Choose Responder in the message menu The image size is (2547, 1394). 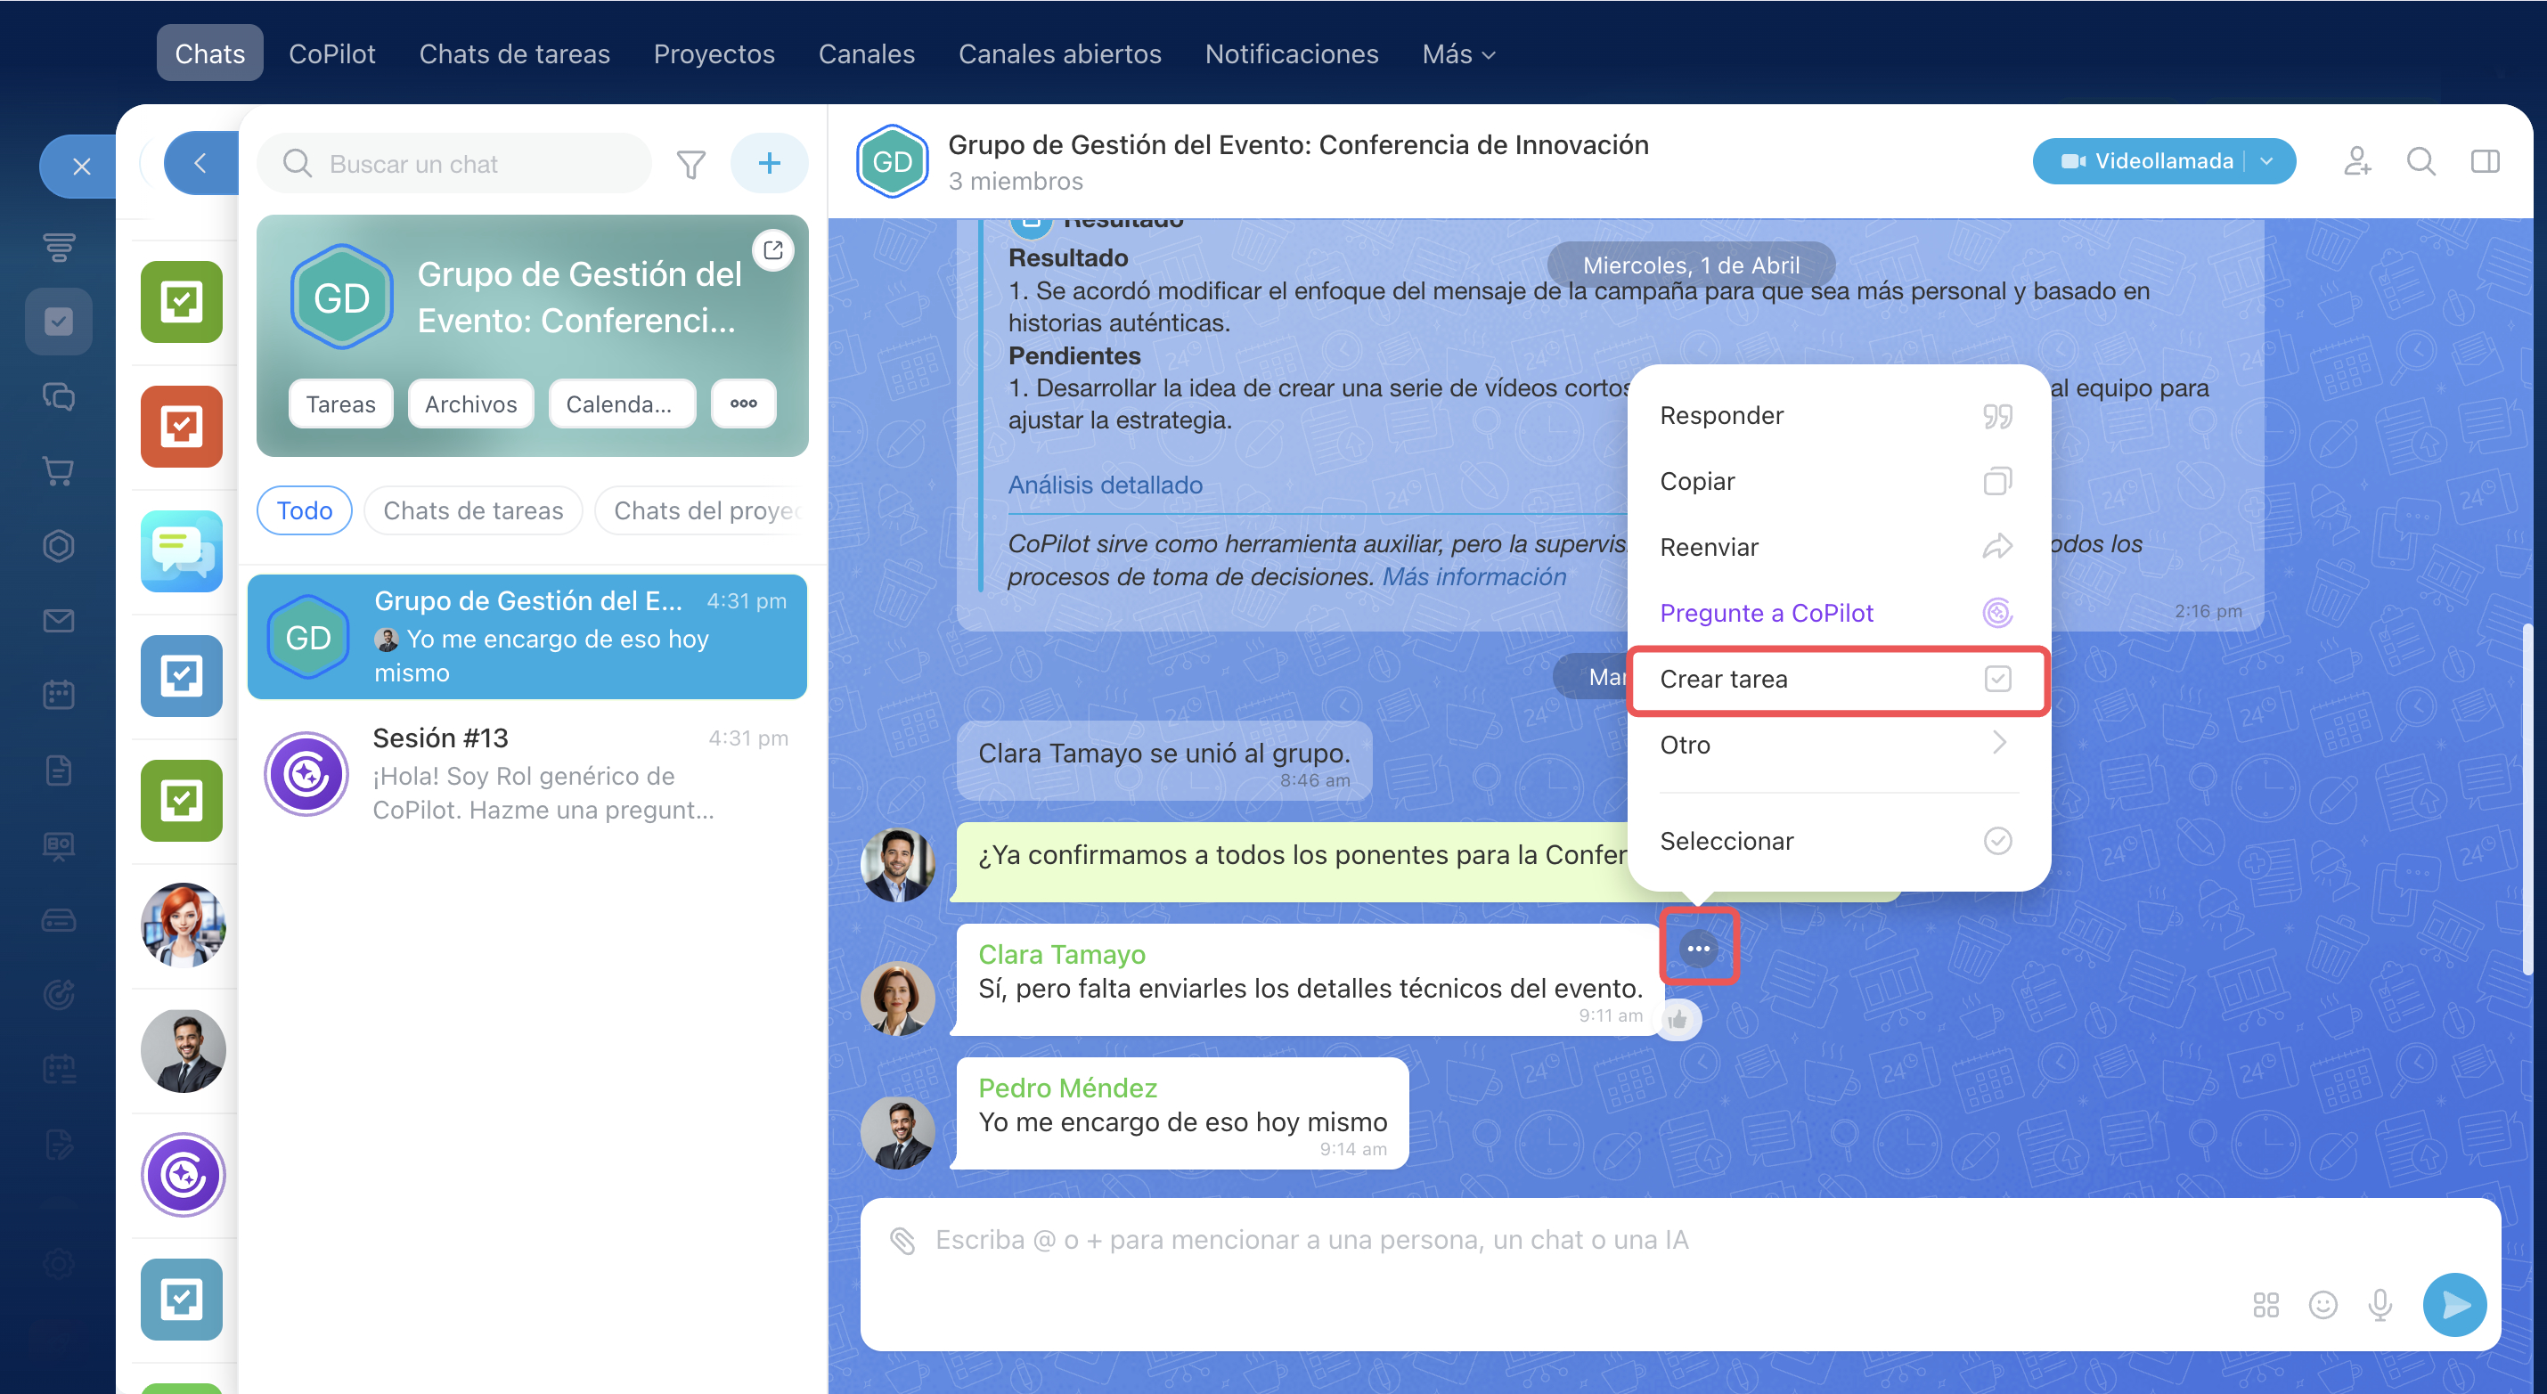1838,415
